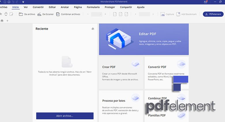
Task: Open the Ver menu
Action: click(26, 7)
